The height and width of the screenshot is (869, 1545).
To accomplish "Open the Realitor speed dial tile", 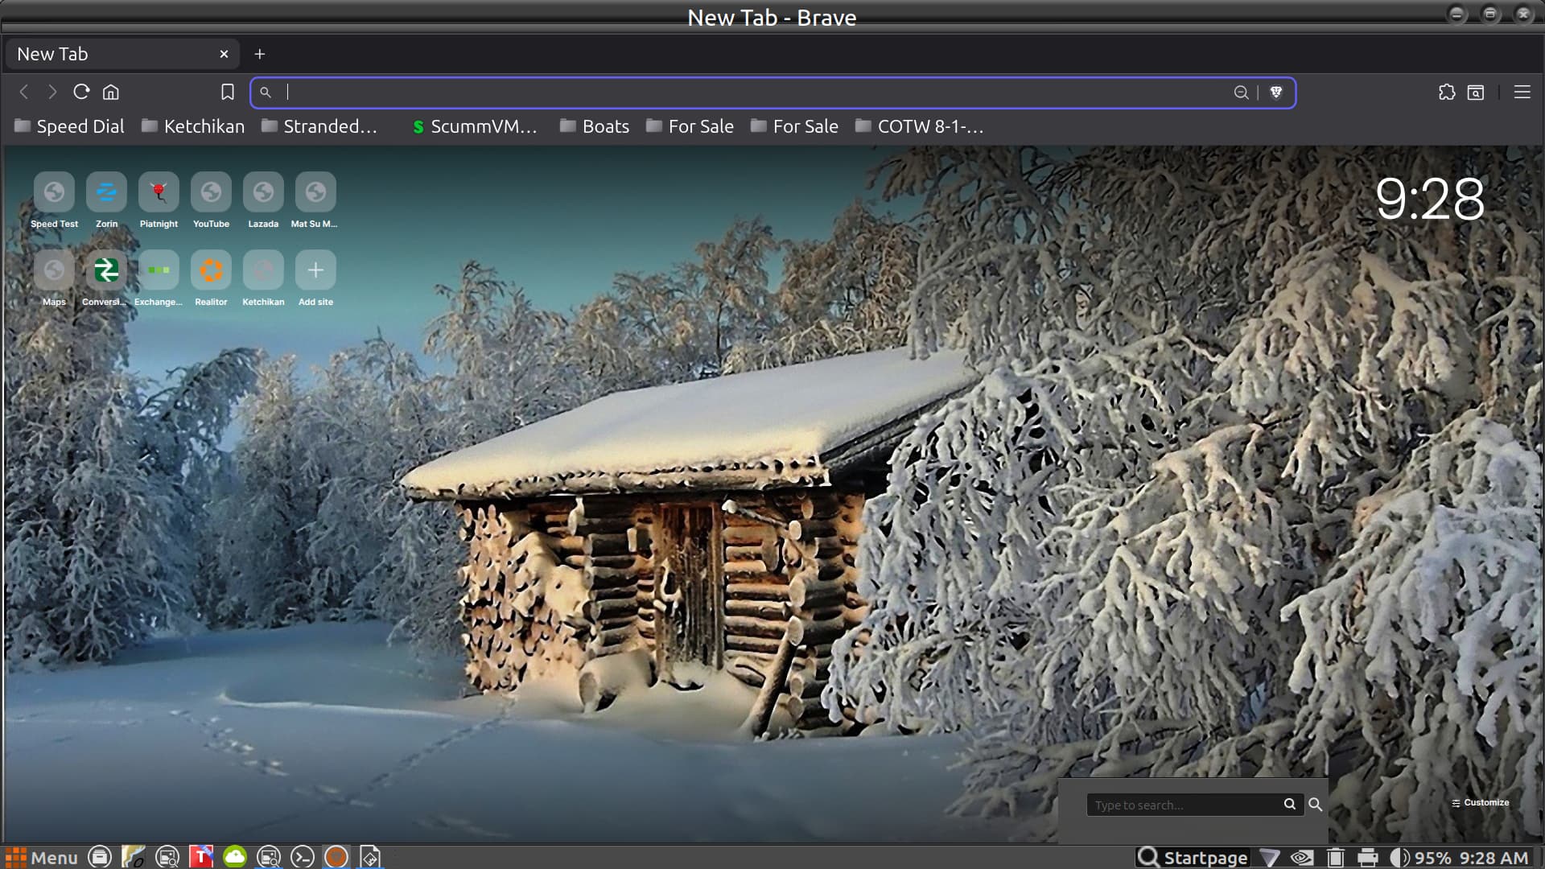I will coord(211,271).
